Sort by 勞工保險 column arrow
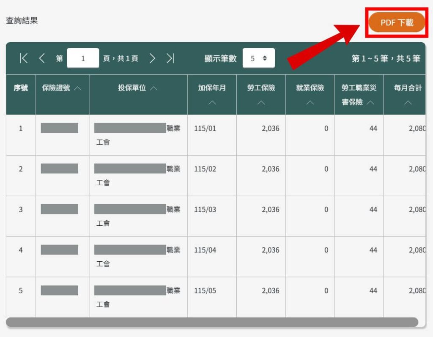Image resolution: width=433 pixels, height=337 pixels. pos(261,103)
